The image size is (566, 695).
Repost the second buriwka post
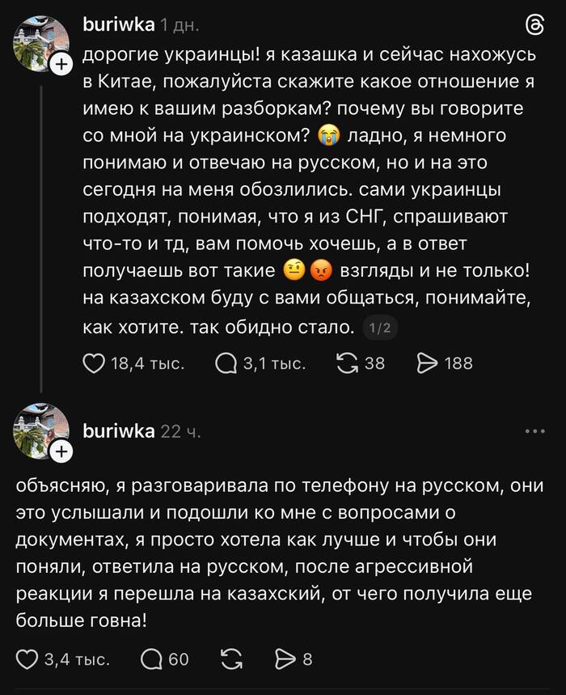pos(230,659)
